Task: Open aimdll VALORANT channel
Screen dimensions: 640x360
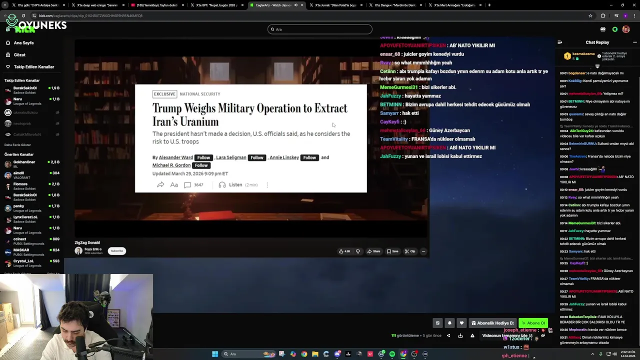Action: click(x=31, y=175)
